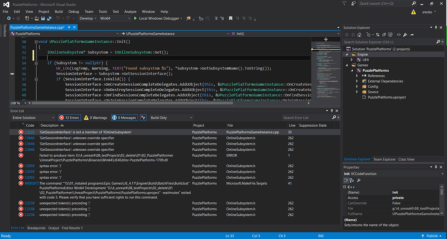Open Properties wrench icon in Solution Explorer

point(405,35)
